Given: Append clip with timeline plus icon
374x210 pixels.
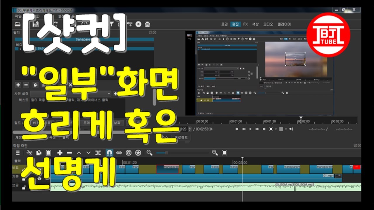Looking at the screenshot, I should click(x=60, y=153).
